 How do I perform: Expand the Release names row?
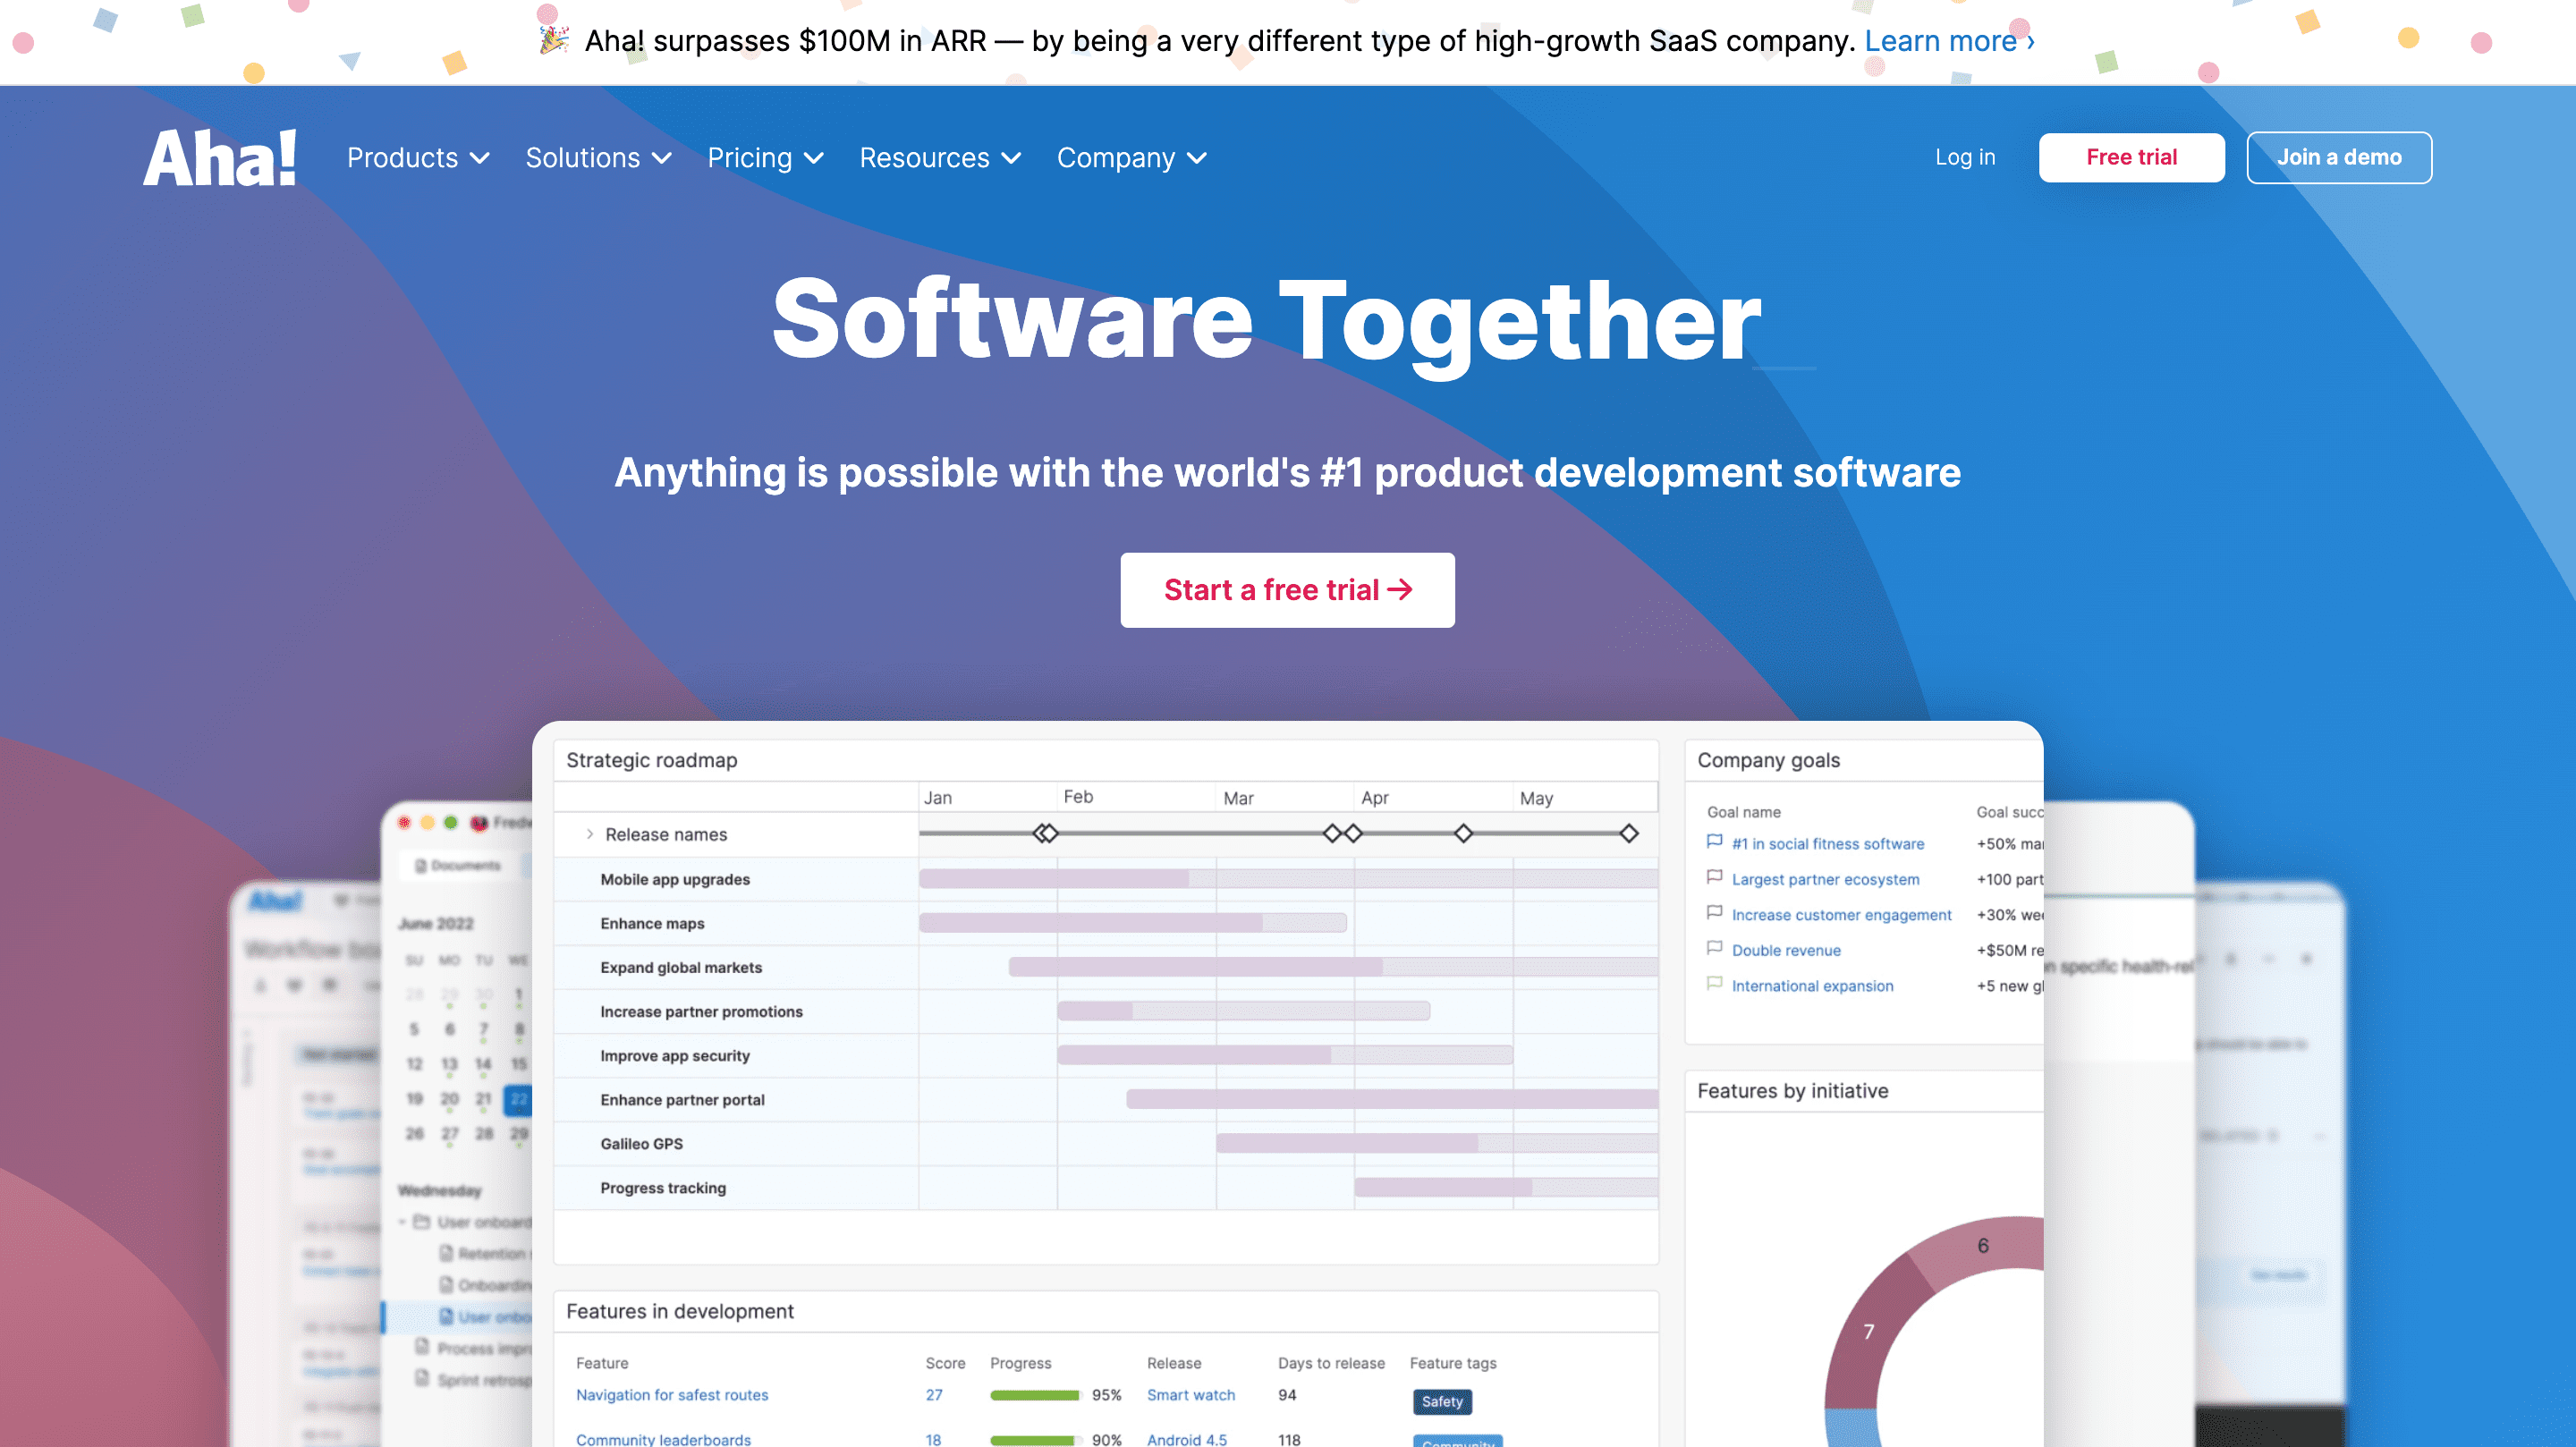(590, 834)
